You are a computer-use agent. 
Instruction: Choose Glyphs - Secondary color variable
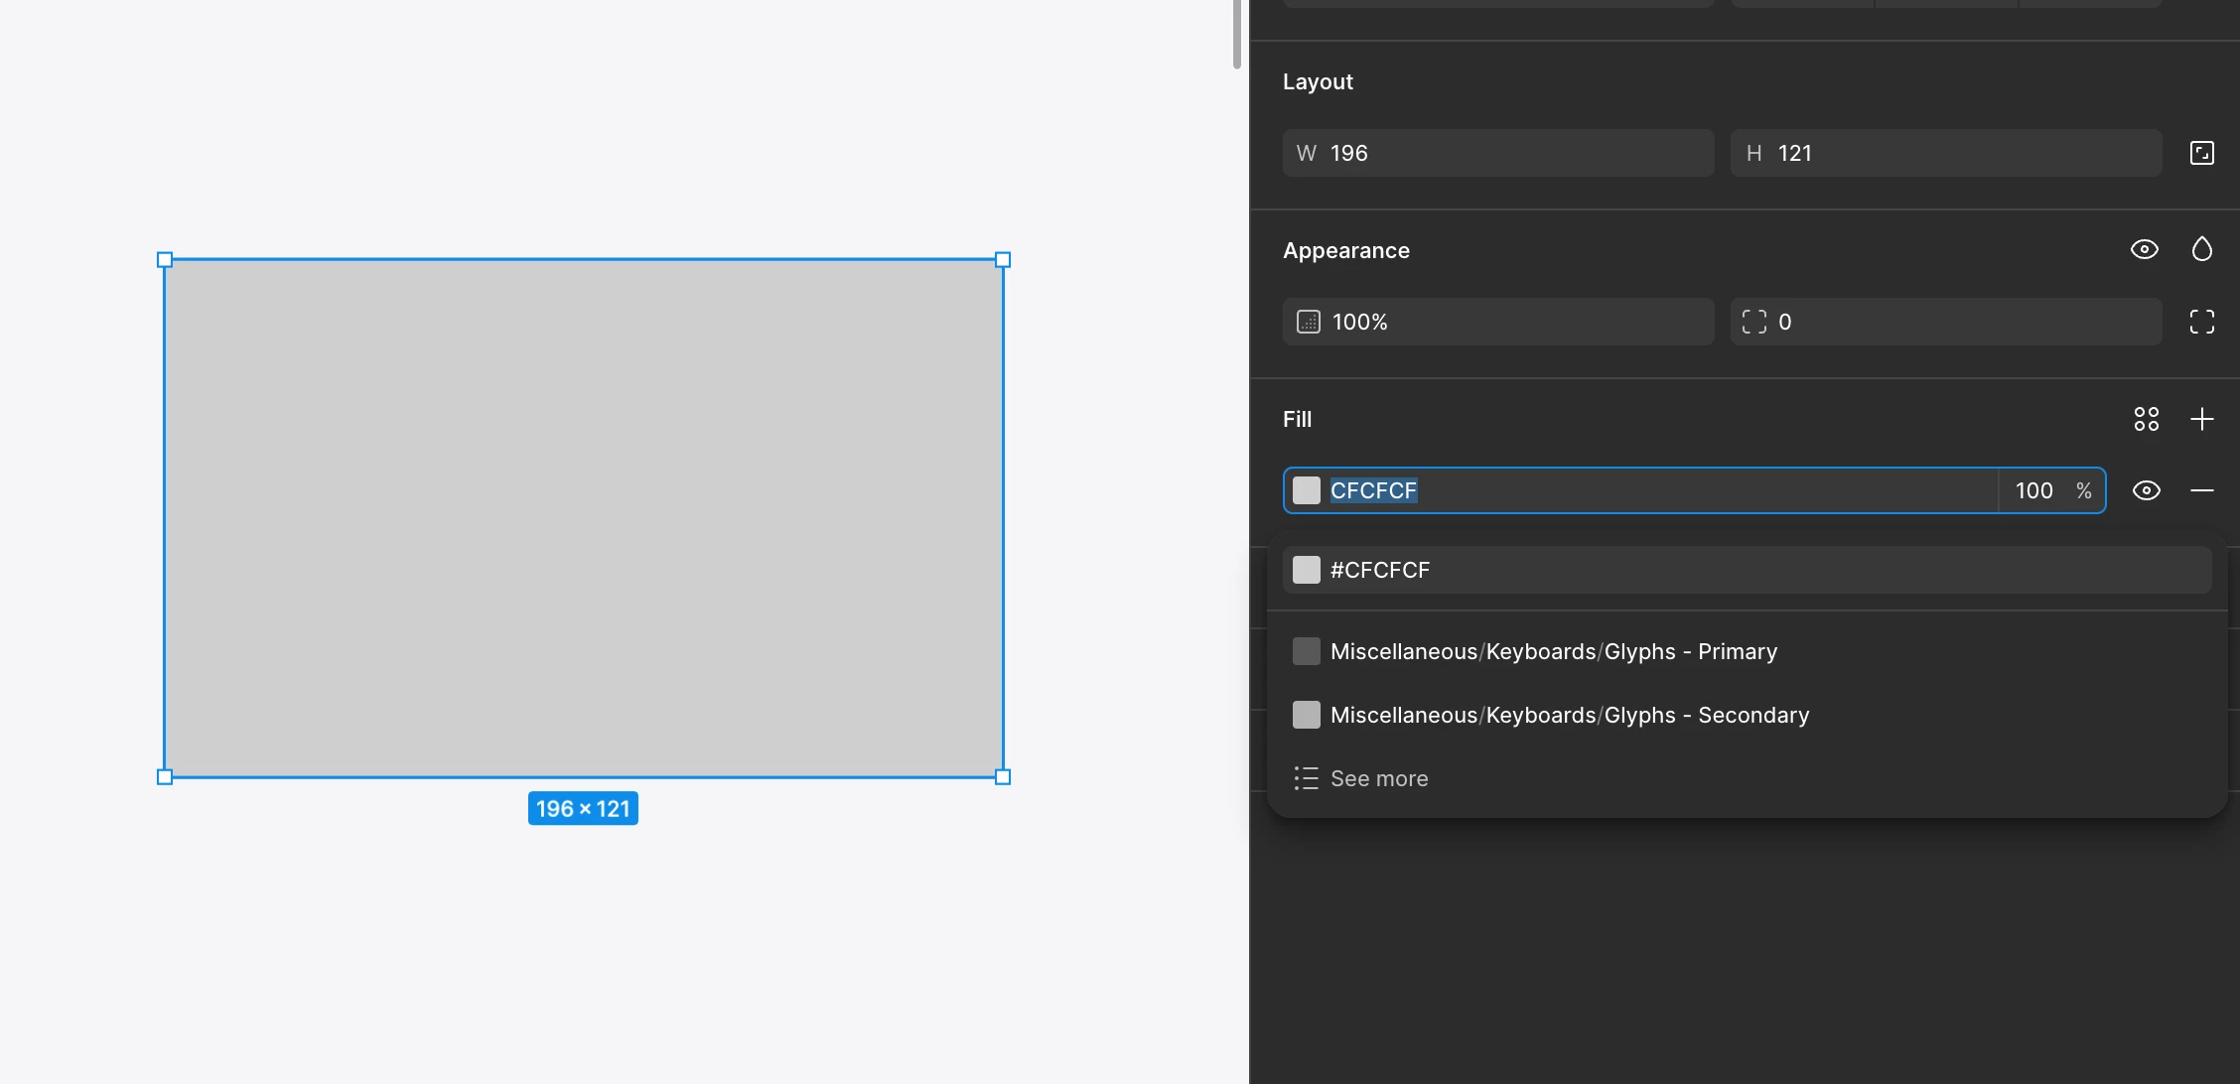click(1569, 715)
